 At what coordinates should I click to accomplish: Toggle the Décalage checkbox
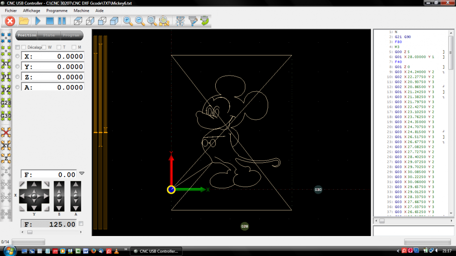[x=24, y=47]
